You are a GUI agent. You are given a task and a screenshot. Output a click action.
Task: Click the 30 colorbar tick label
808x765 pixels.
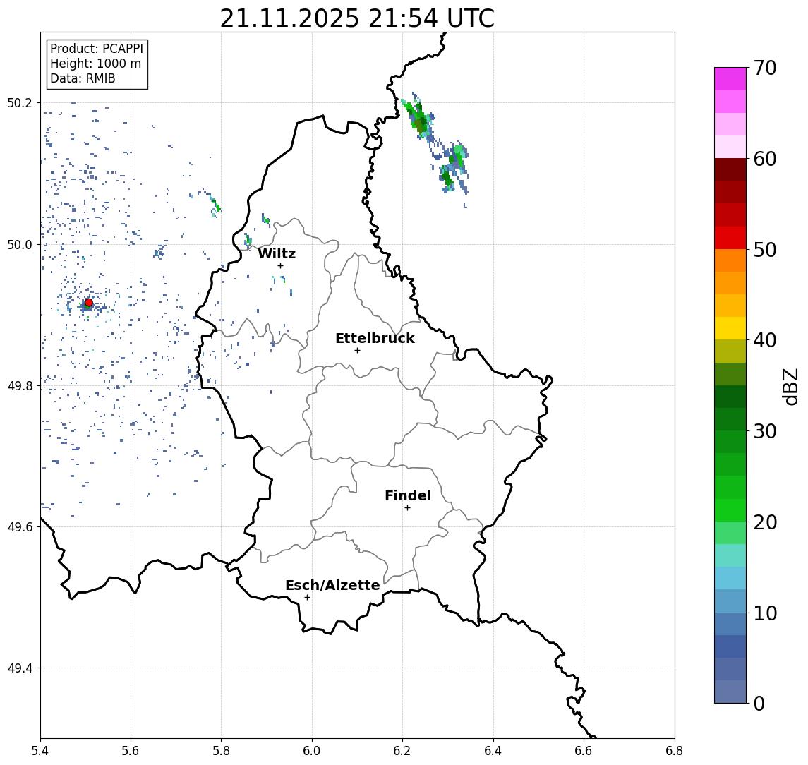click(x=765, y=431)
